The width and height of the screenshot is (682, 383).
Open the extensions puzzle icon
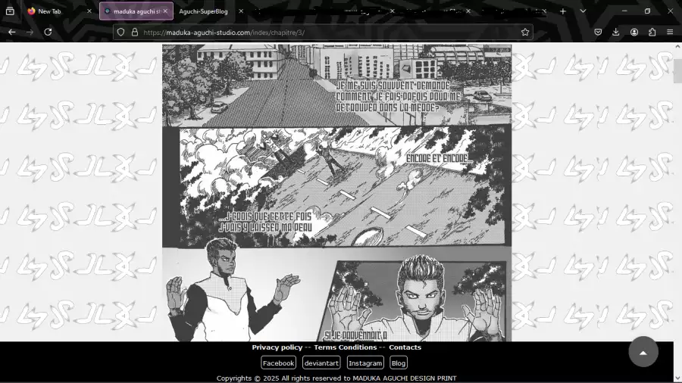click(652, 33)
